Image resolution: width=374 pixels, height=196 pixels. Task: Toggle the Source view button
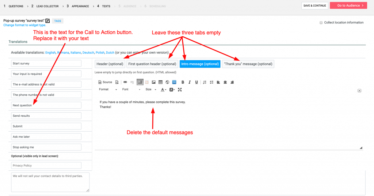click(105, 82)
